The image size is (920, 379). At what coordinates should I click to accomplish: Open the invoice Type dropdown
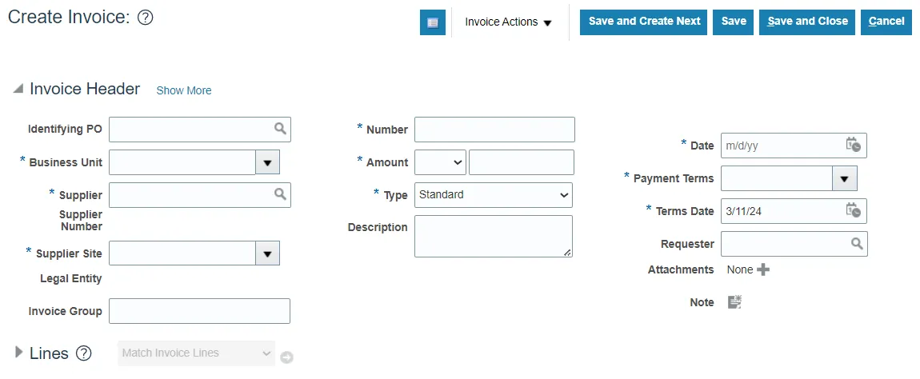tap(493, 194)
